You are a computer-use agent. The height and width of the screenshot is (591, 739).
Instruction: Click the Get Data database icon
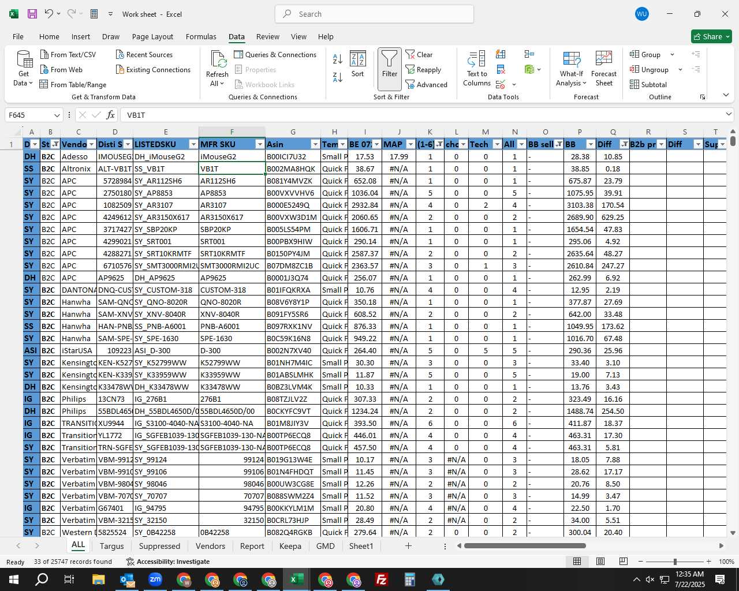(x=24, y=59)
